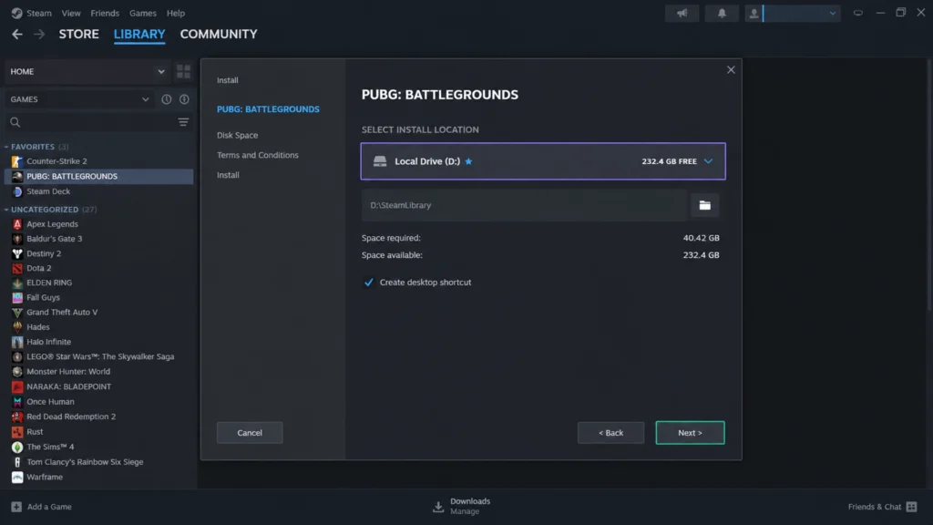Screen dimensions: 933x525
Task: Go back with the left arrow
Action: pos(17,35)
